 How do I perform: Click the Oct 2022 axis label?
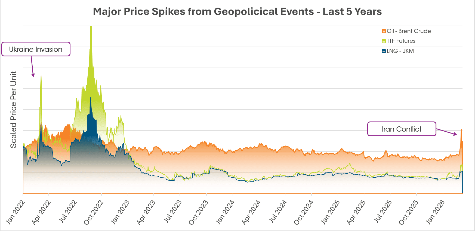[94, 213]
